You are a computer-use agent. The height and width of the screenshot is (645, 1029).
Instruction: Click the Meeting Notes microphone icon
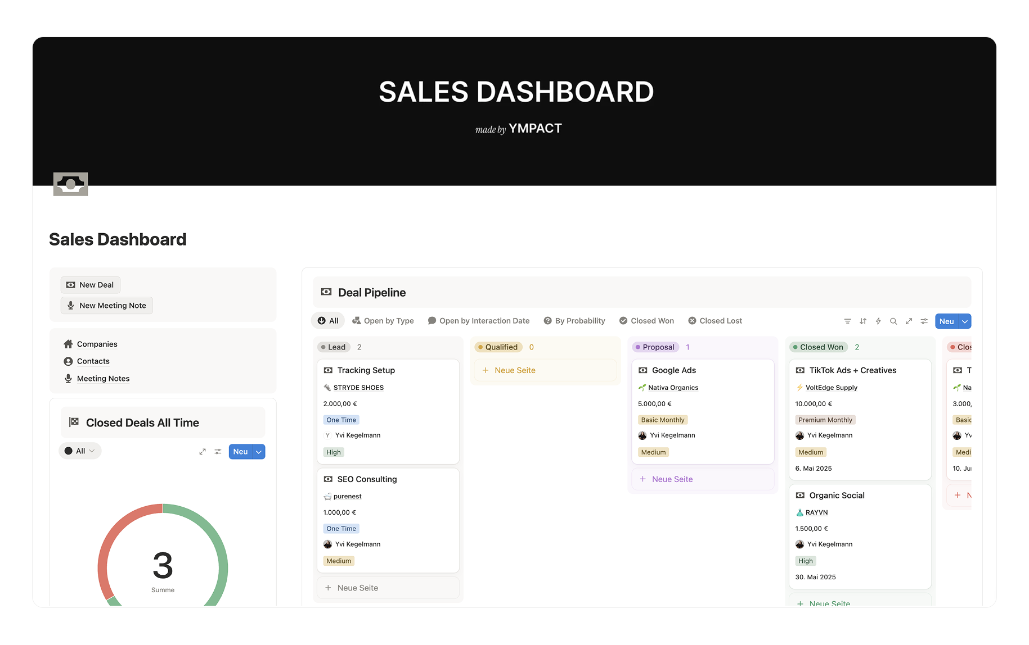[x=68, y=379]
